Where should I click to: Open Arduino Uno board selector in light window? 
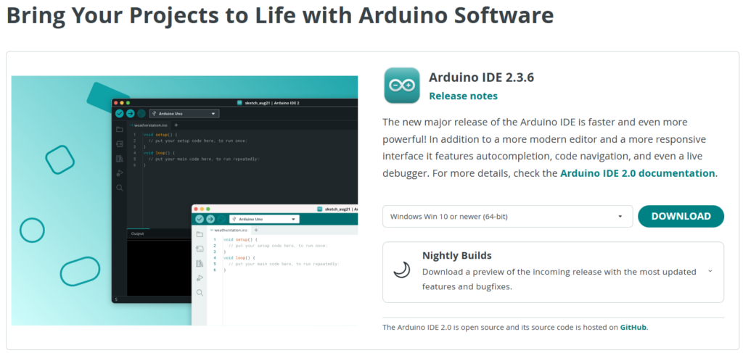[263, 219]
